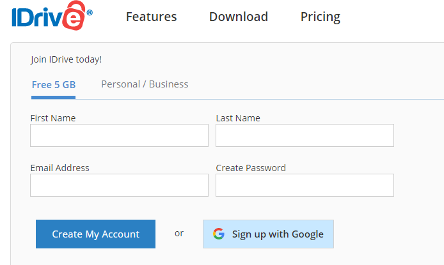Go to the Pricing page
The image size is (444, 265).
pos(321,17)
